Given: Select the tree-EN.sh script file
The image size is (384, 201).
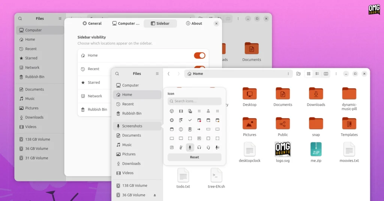Looking at the screenshot, I should click(x=216, y=178).
